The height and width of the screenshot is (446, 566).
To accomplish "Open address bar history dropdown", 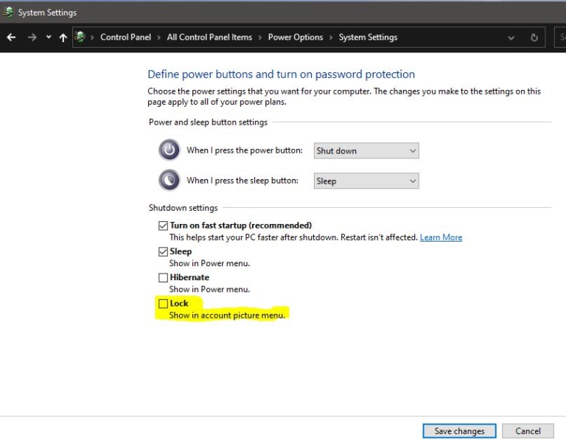I will coord(511,38).
